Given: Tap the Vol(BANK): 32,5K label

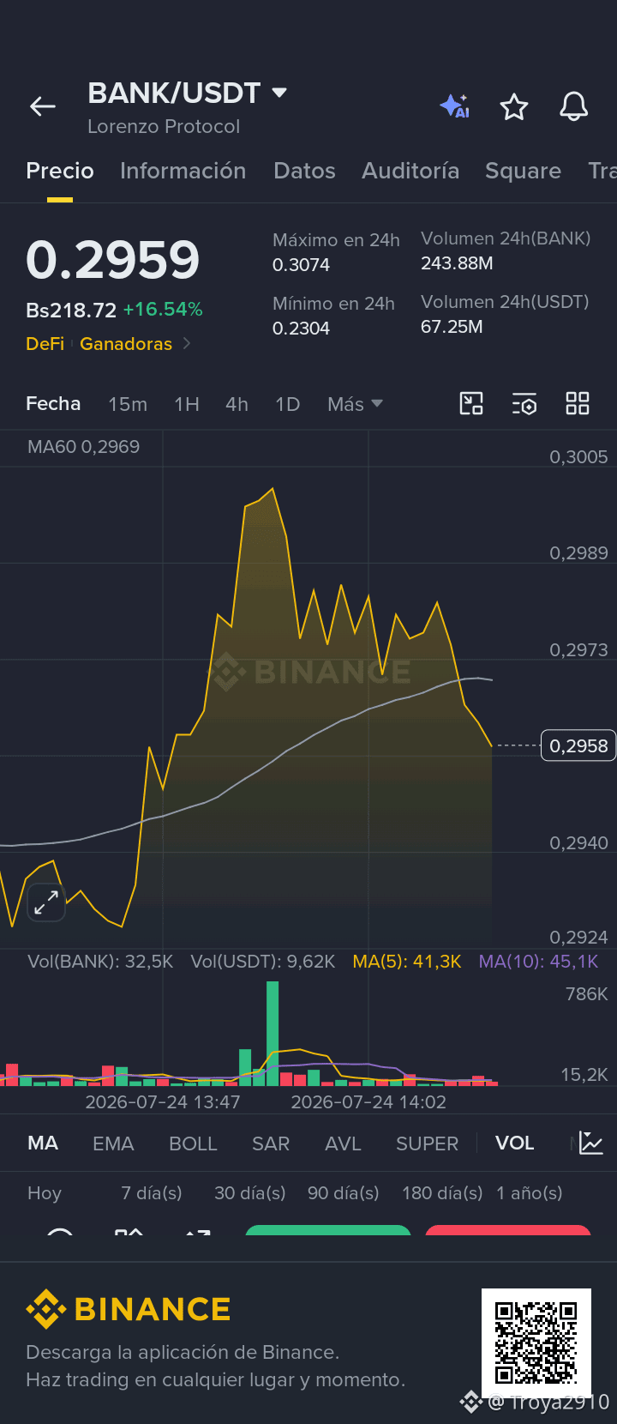Looking at the screenshot, I should click(100, 962).
